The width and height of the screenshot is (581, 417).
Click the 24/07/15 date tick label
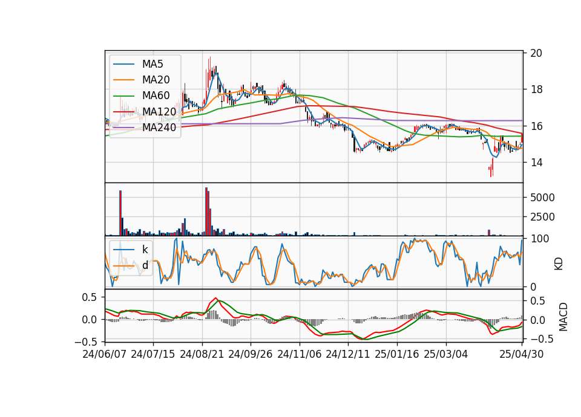153,354
